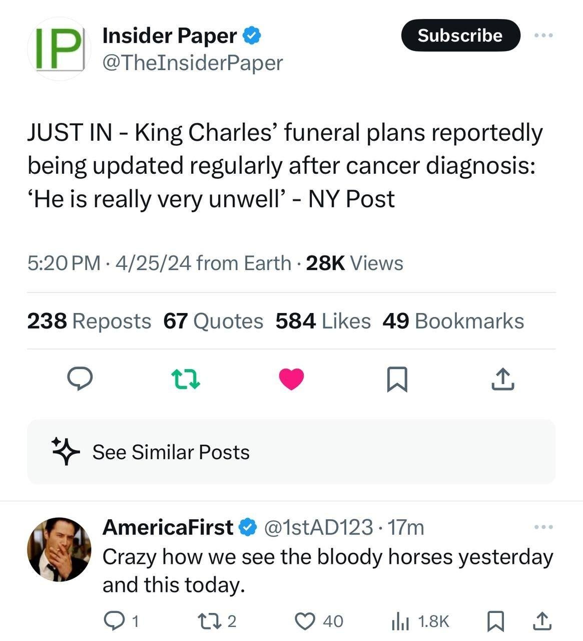The width and height of the screenshot is (583, 641).
Task: Bookmark the Insider Paper post
Action: pyautogui.click(x=398, y=379)
